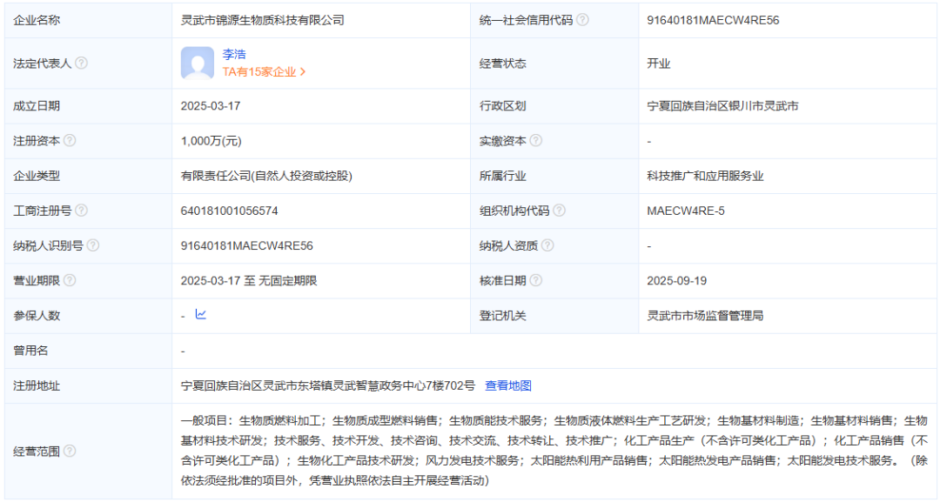Show info icon for 核准日期
Image resolution: width=940 pixels, height=502 pixels.
[536, 280]
